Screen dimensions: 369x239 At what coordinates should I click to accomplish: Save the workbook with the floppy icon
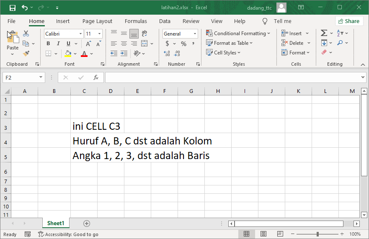[13, 8]
